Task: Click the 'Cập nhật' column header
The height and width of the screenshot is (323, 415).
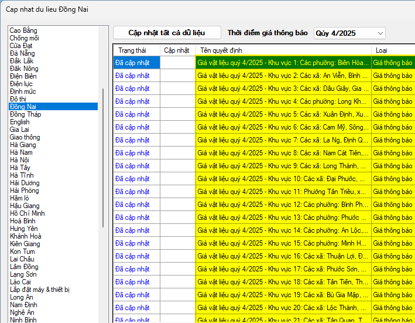Action: (x=177, y=50)
